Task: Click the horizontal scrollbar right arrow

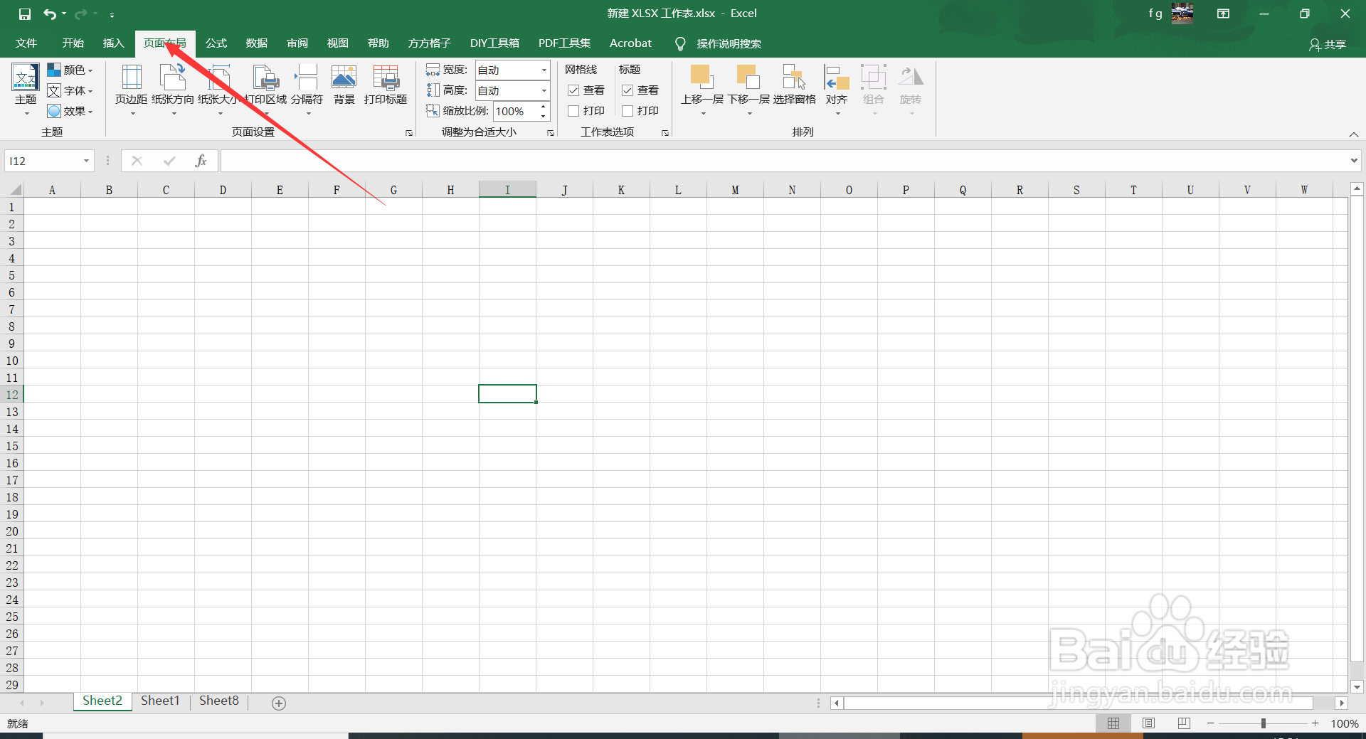Action: point(1341,703)
